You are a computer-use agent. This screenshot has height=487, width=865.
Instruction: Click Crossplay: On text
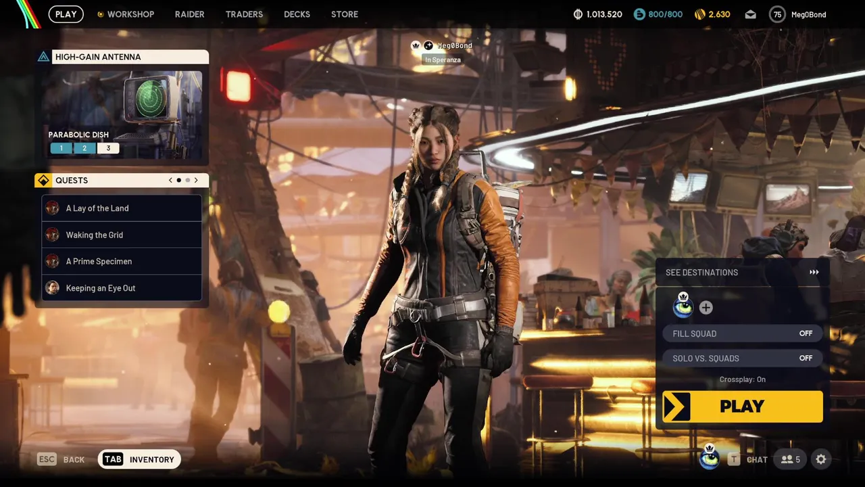click(742, 379)
